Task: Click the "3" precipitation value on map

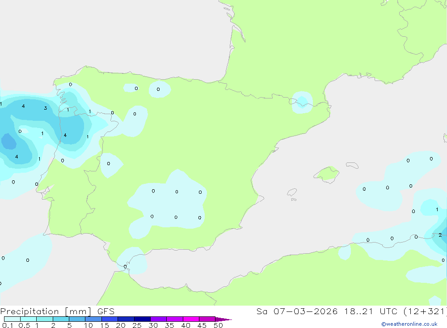Action: pyautogui.click(x=45, y=108)
